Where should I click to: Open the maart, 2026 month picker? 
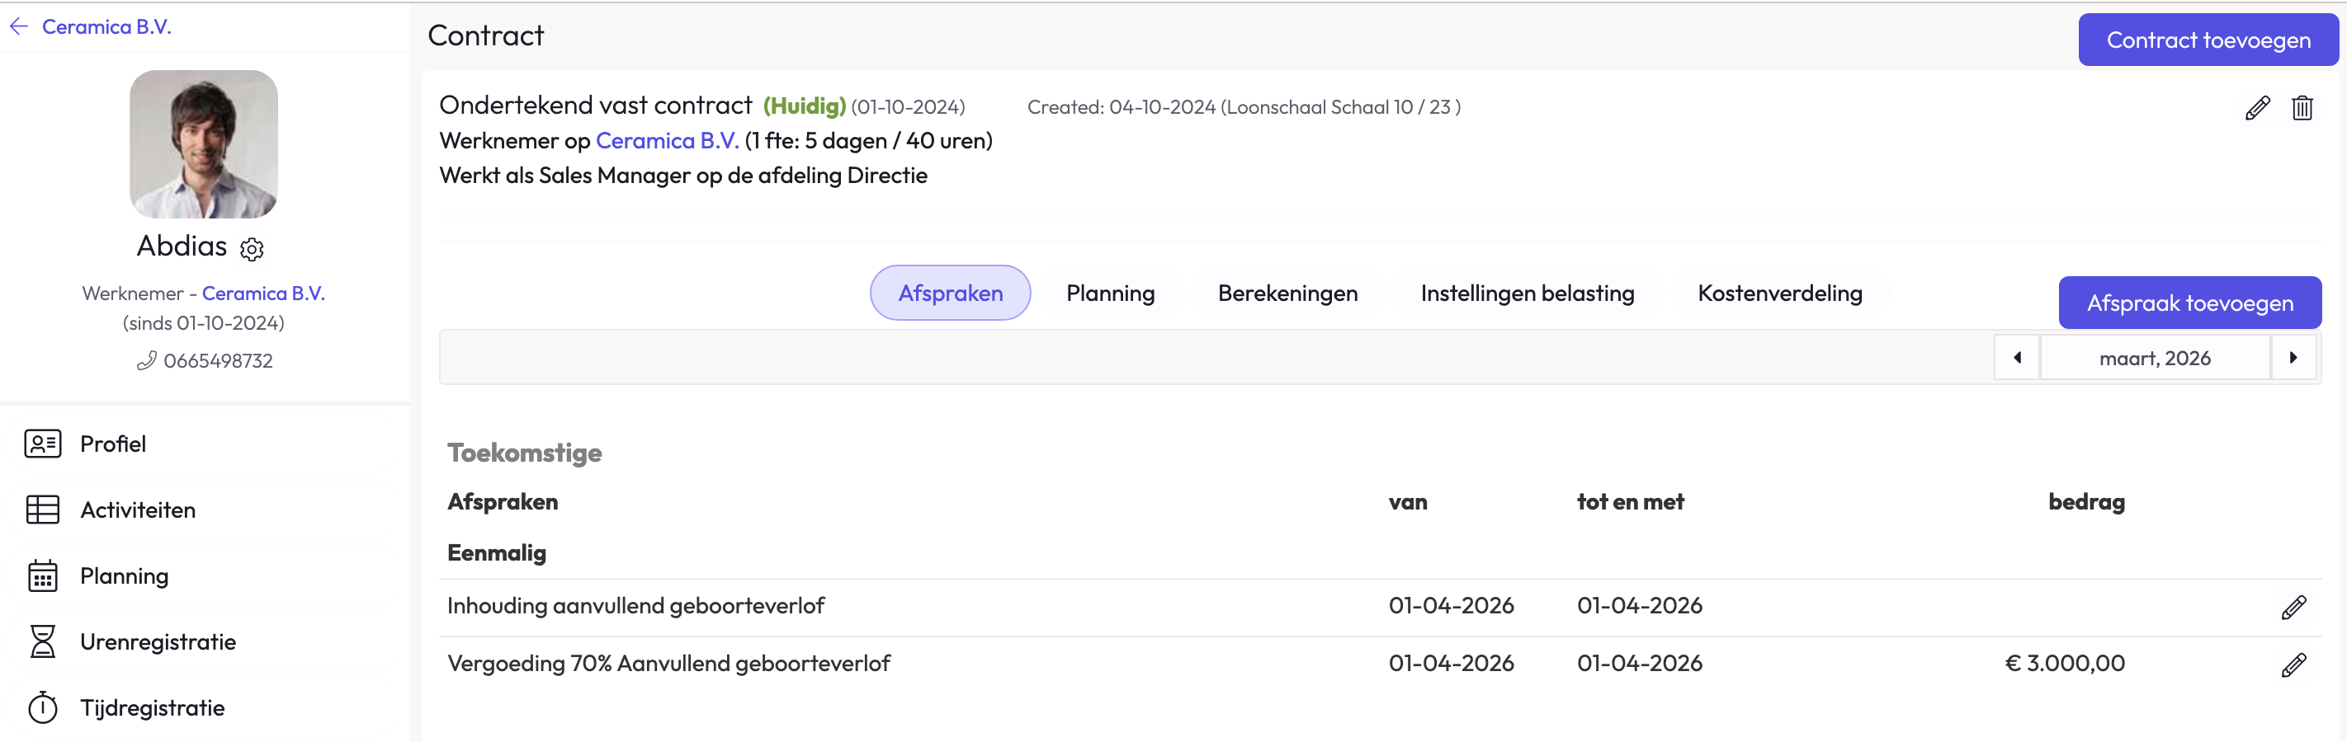tap(2155, 358)
